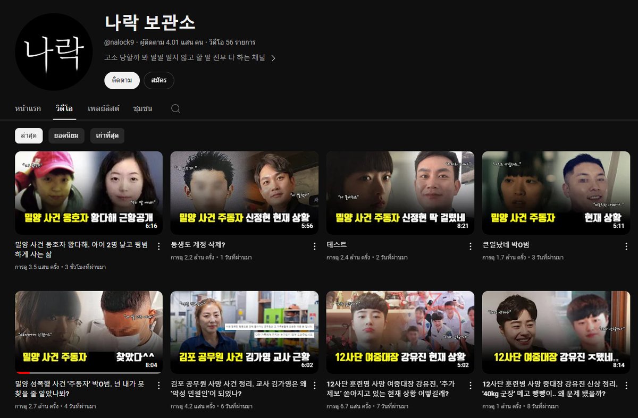This screenshot has width=638, height=418.
Task: Open options menu for 김포 공무원 사망 사건 video
Action: point(314,386)
